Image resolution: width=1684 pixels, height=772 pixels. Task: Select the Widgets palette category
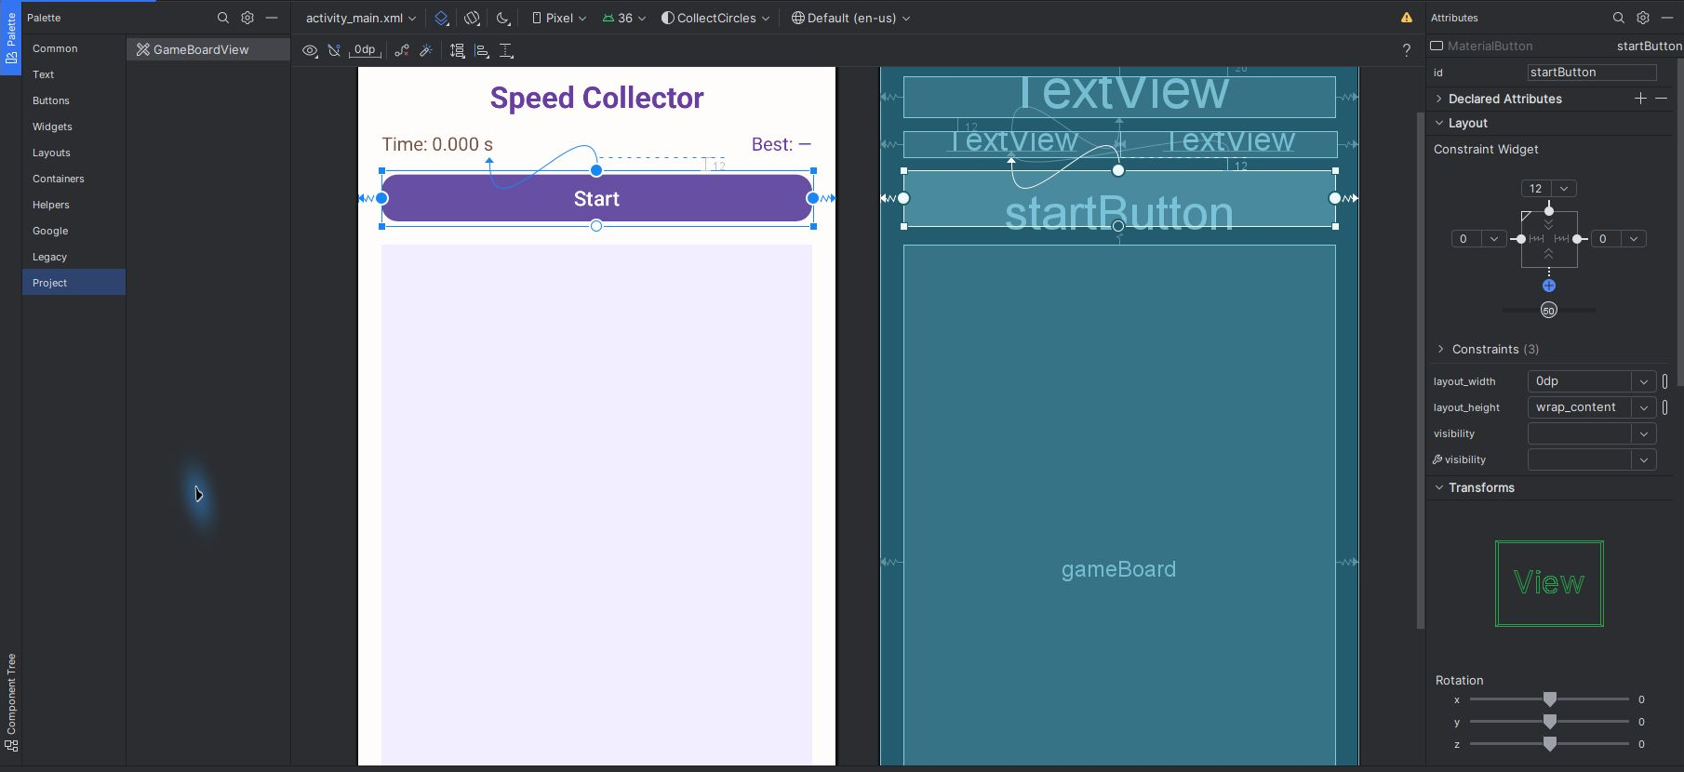click(x=74, y=126)
